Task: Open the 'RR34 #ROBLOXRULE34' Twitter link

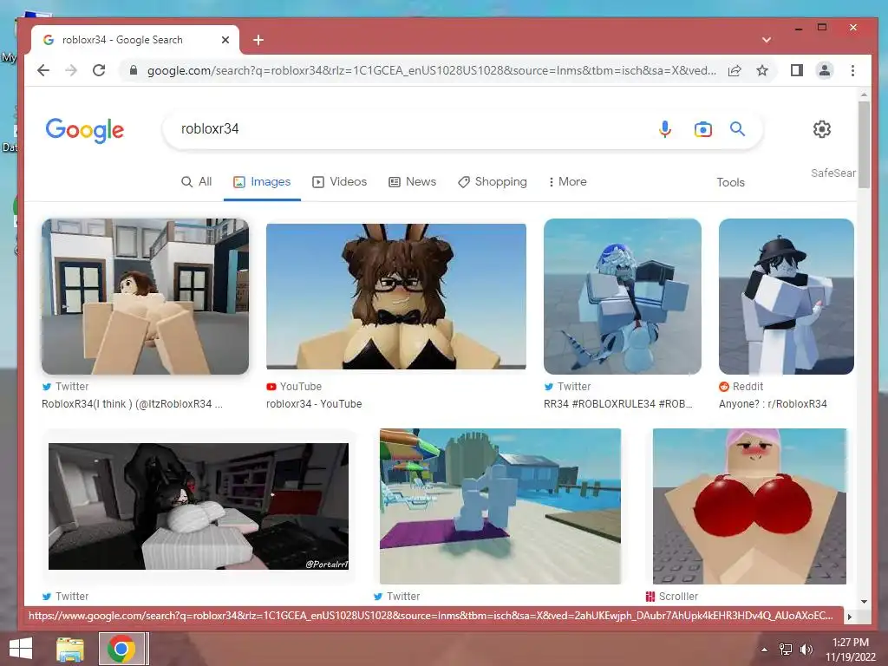Action: tap(617, 404)
